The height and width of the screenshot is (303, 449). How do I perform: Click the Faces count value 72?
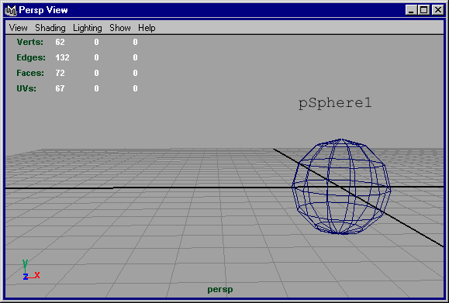(x=60, y=73)
